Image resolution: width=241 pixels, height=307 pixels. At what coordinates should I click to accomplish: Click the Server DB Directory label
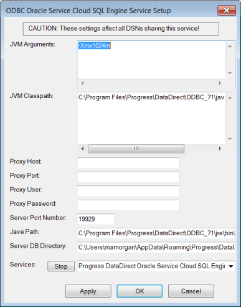38,246
